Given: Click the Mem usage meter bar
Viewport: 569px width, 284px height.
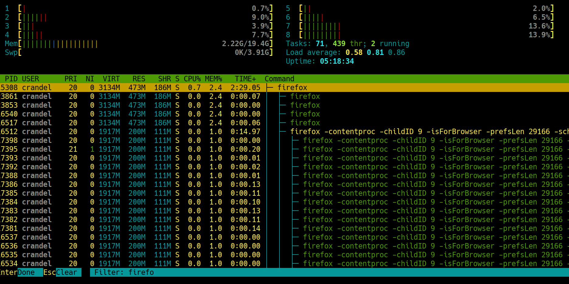Looking at the screenshot, I should point(139,44).
